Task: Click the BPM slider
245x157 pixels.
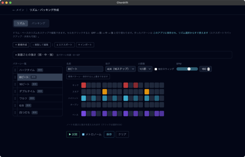Action: click(x=187, y=69)
